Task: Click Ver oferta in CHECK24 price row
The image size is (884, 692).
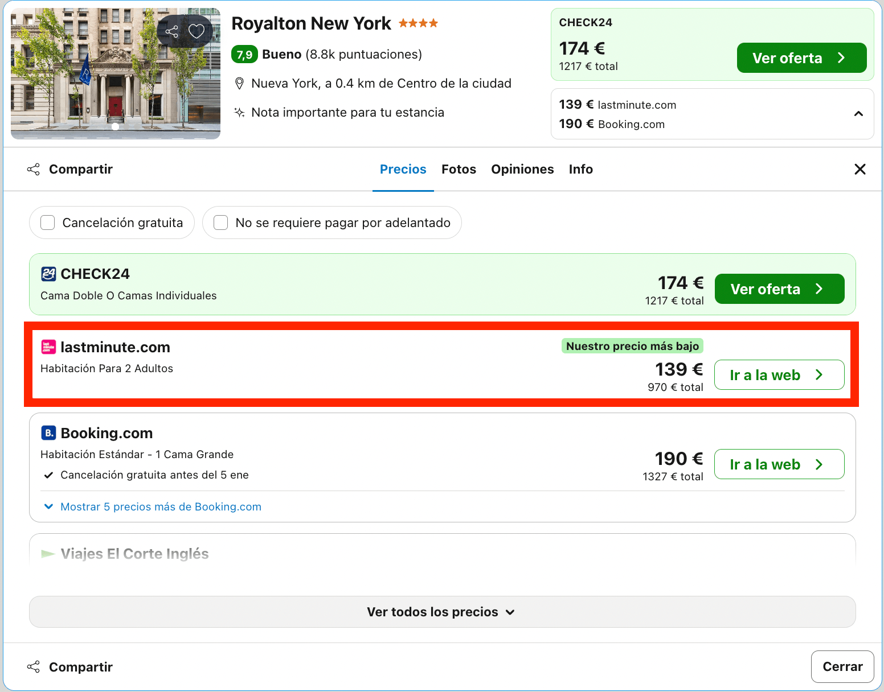Action: 779,289
